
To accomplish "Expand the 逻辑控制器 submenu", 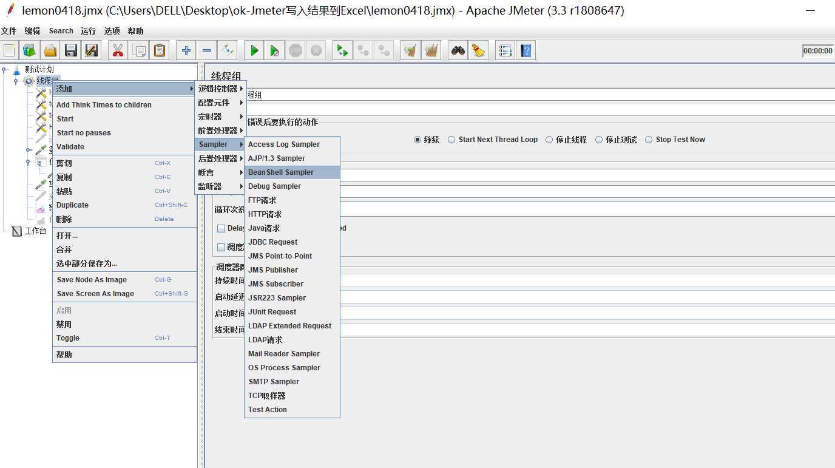I will (x=220, y=89).
